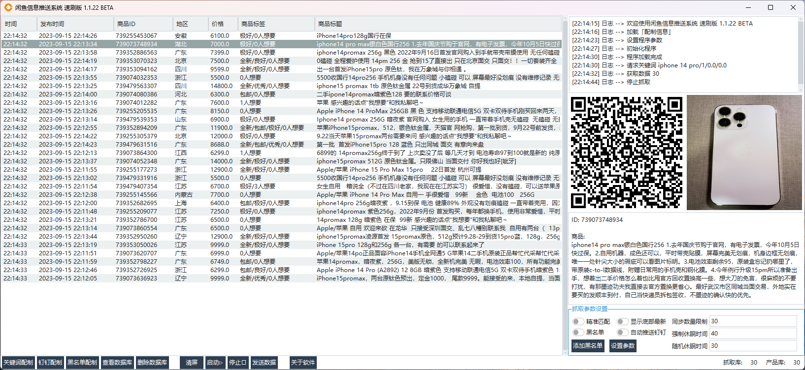Select row with 商品ID 739255209077

[281, 212]
